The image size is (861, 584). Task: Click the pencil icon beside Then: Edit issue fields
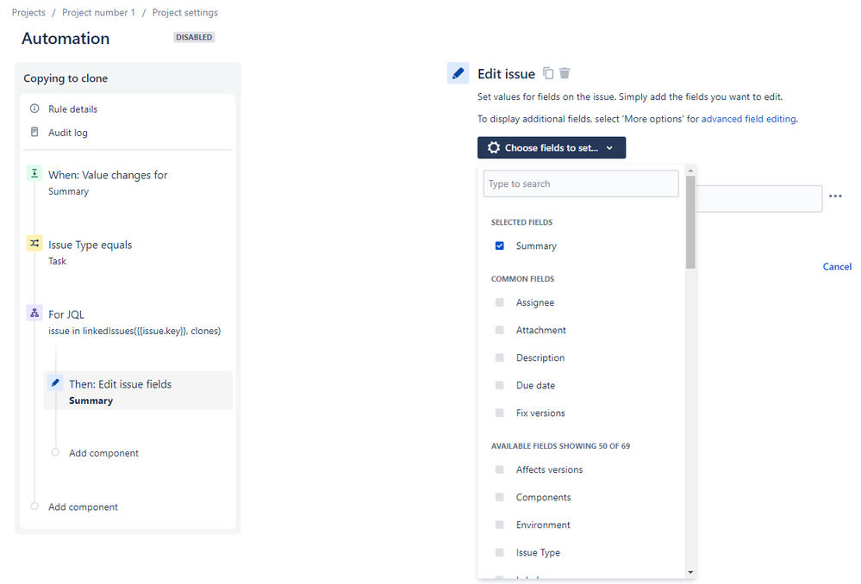click(55, 382)
